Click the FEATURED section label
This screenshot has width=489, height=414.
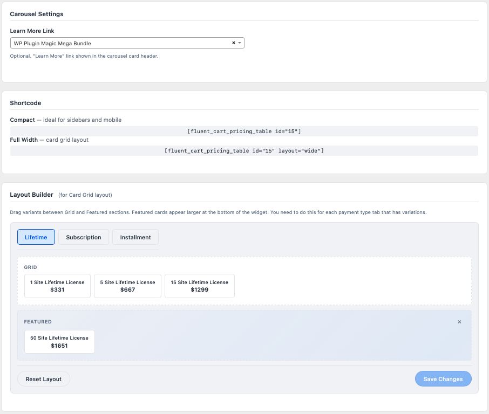(x=38, y=322)
